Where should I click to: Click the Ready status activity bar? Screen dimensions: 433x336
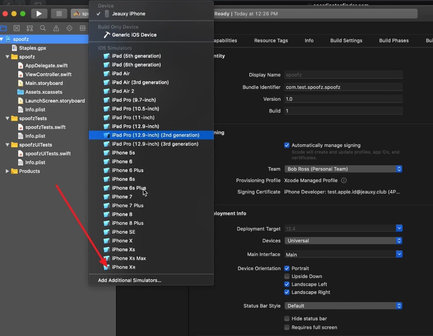(315, 14)
